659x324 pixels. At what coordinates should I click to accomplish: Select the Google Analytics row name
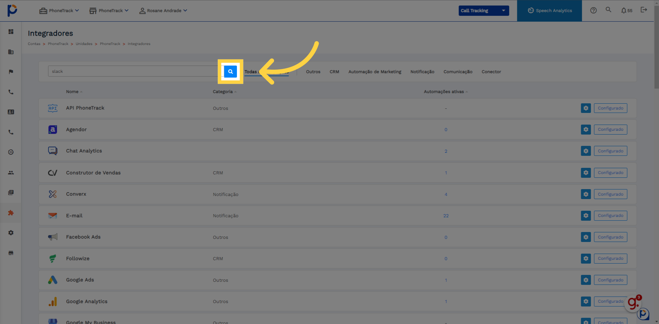click(87, 301)
